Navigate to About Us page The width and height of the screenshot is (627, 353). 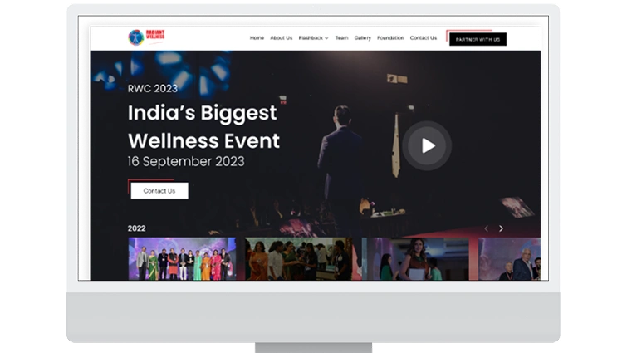pos(281,38)
